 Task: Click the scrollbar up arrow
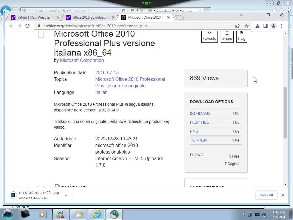pos(285,34)
